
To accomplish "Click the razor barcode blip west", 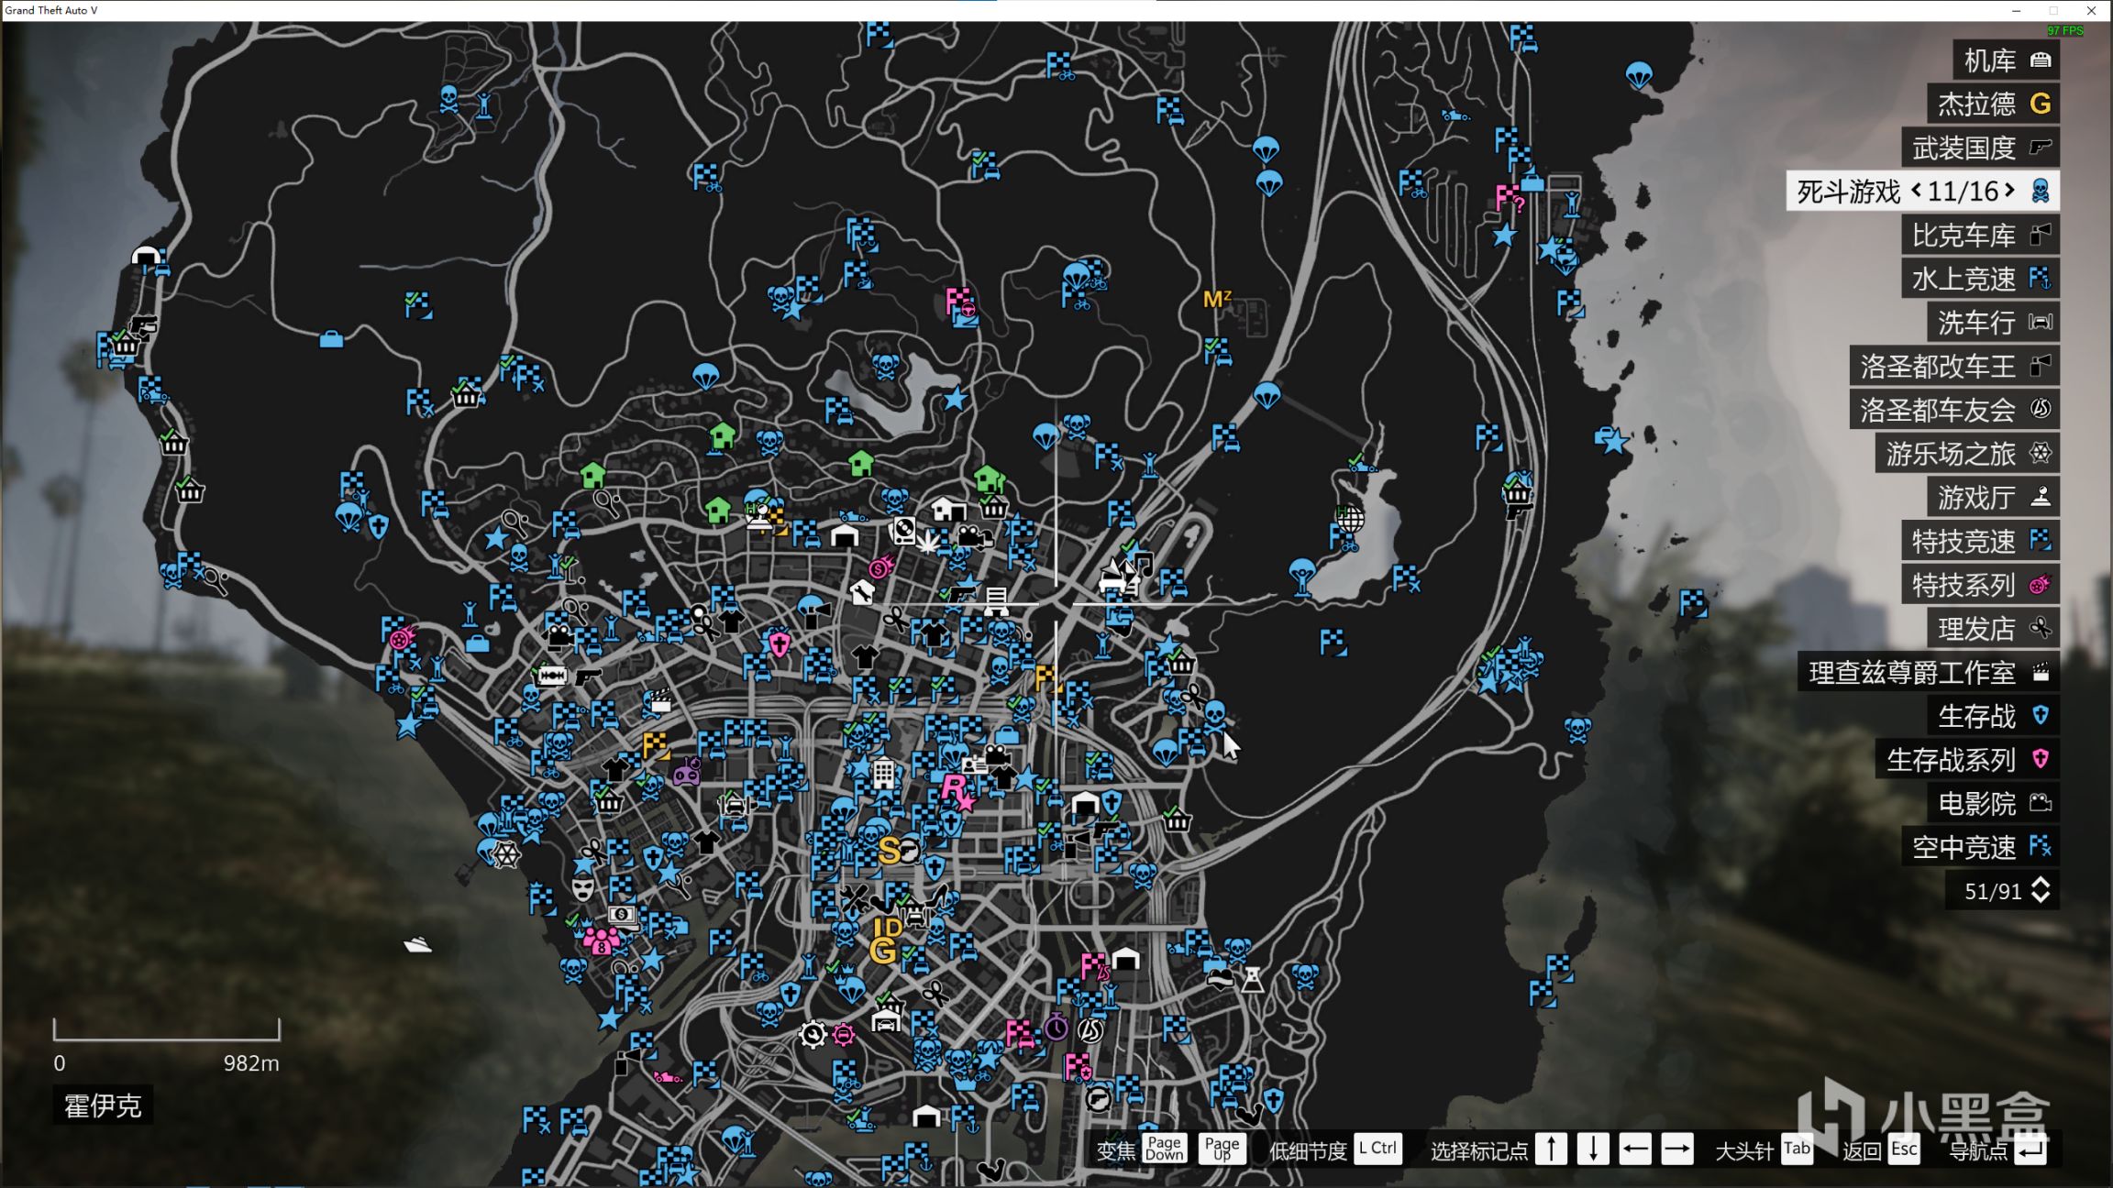I will (550, 676).
